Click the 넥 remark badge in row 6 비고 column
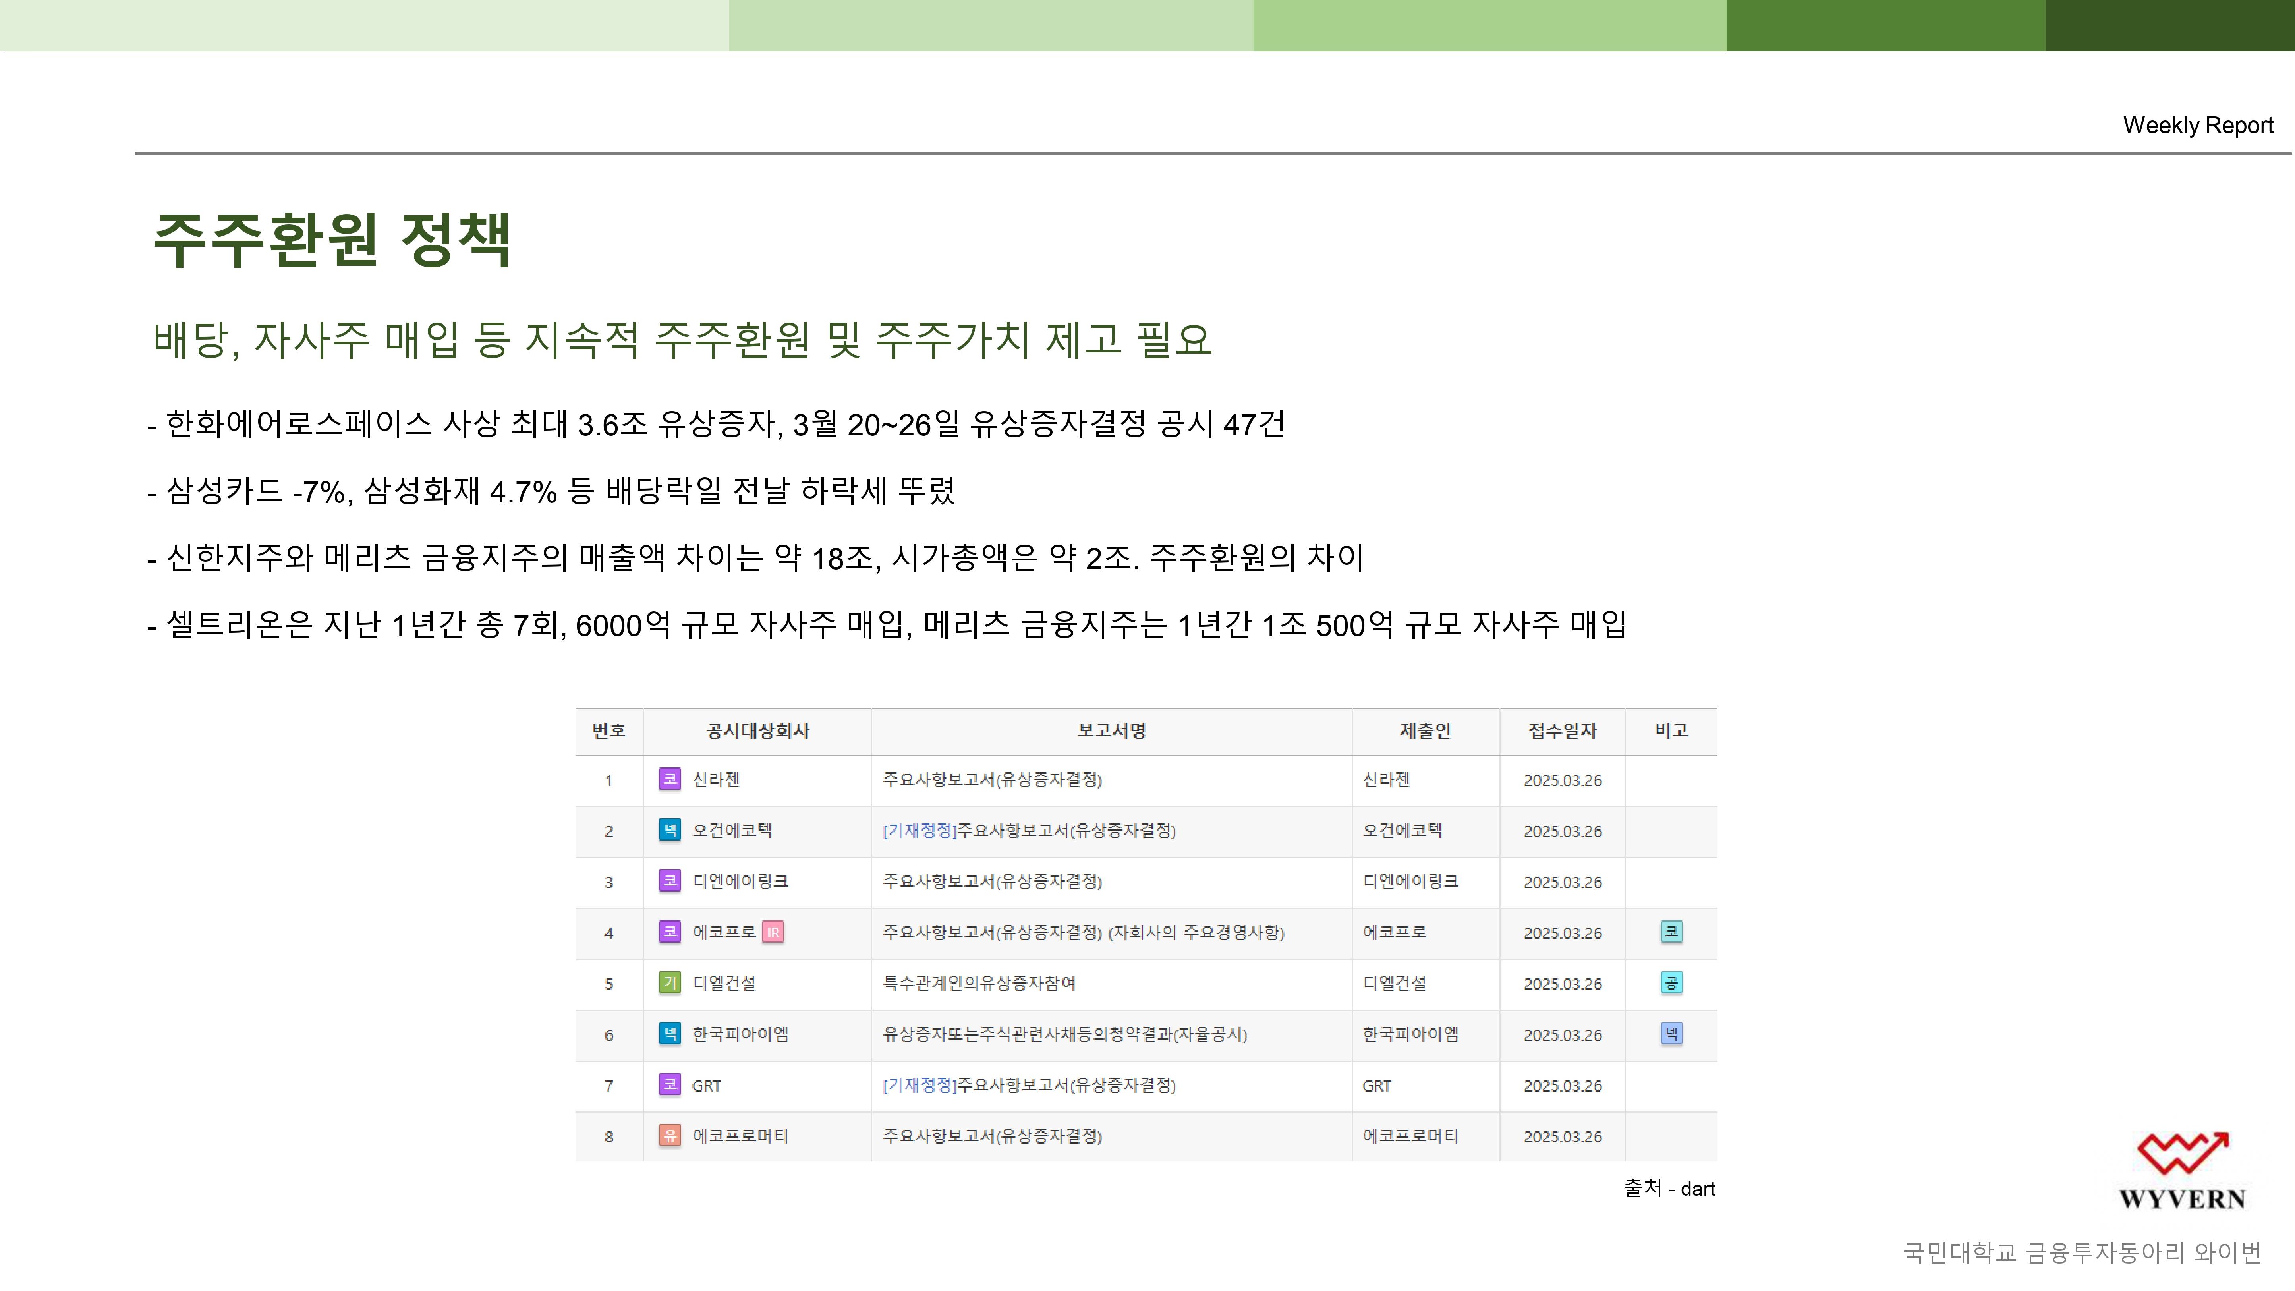Screen dimensions: 2295x1291 coord(1671,1034)
